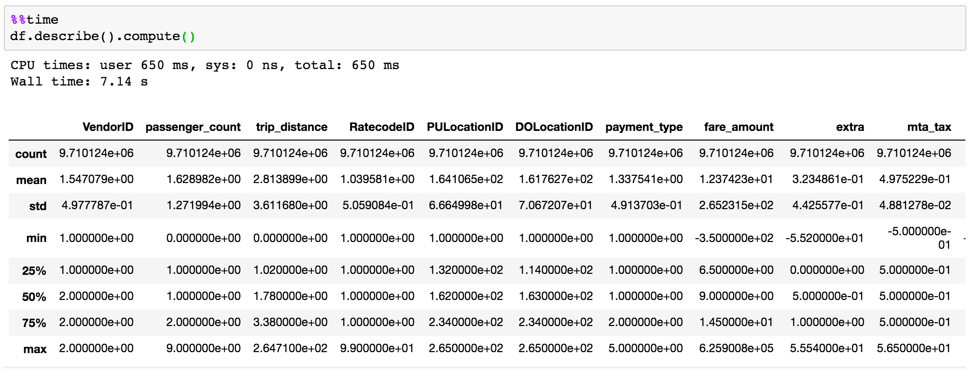Click the RatecodeID column header
Screen dimensions: 976x370
(x=381, y=127)
